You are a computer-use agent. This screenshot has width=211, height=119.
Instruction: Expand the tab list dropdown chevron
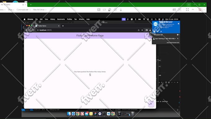coord(189,5)
